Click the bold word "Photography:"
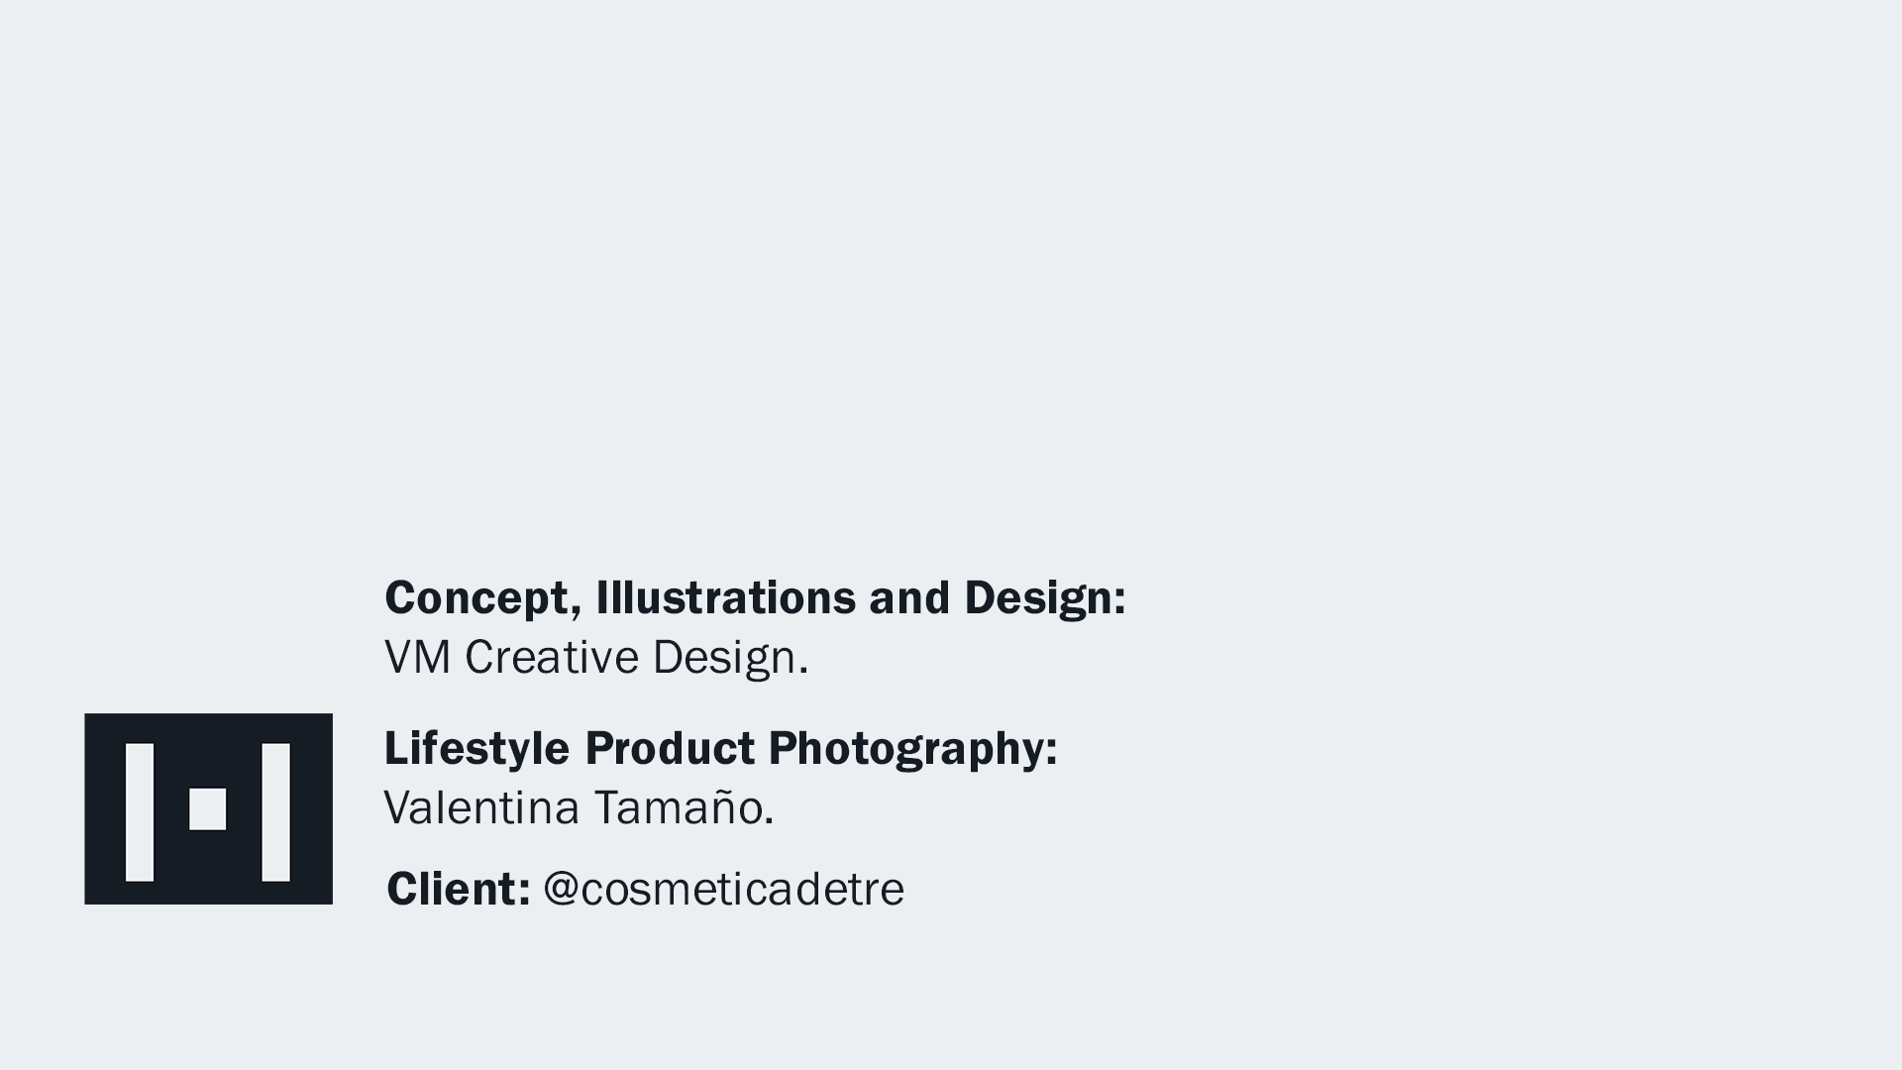 click(912, 748)
